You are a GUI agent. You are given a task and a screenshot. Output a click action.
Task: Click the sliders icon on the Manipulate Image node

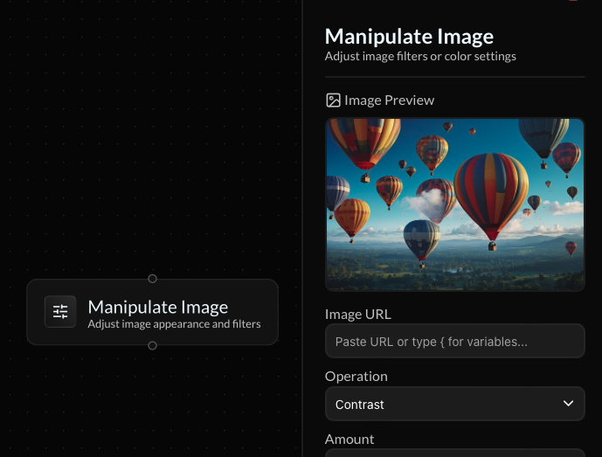60,312
